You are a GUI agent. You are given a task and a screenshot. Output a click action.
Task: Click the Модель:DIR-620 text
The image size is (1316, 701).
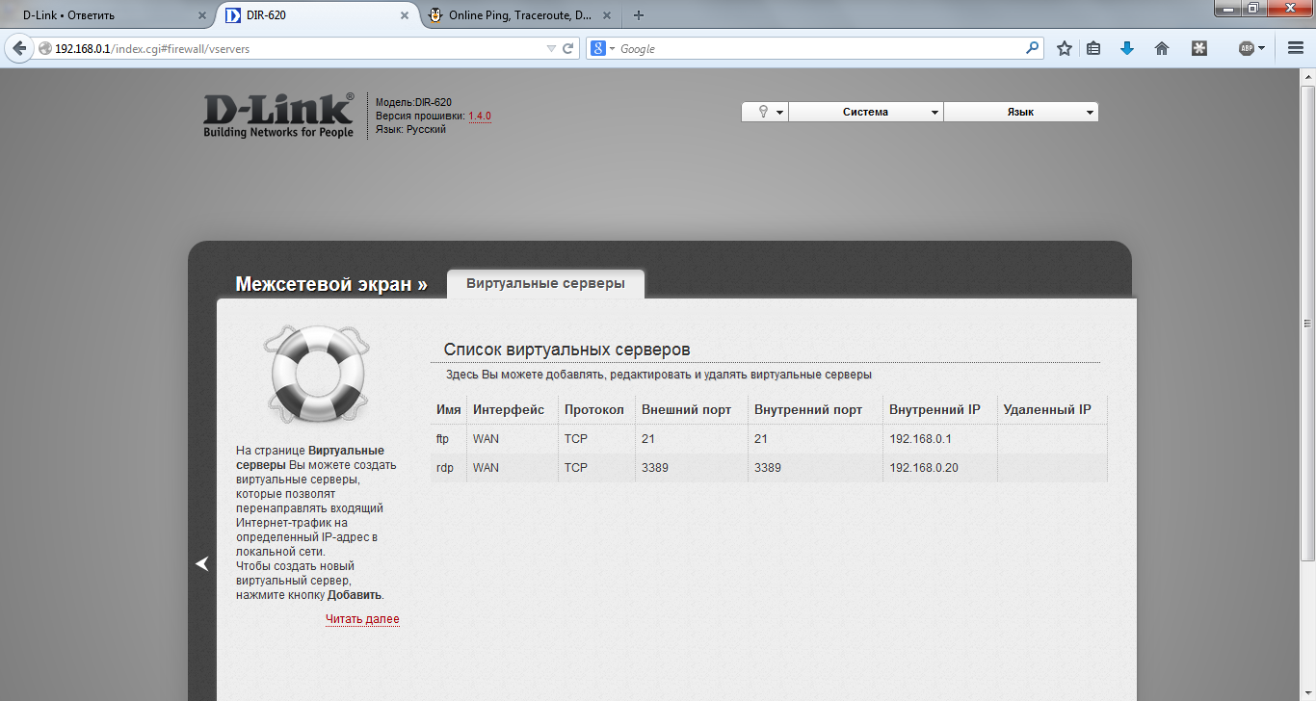click(413, 102)
